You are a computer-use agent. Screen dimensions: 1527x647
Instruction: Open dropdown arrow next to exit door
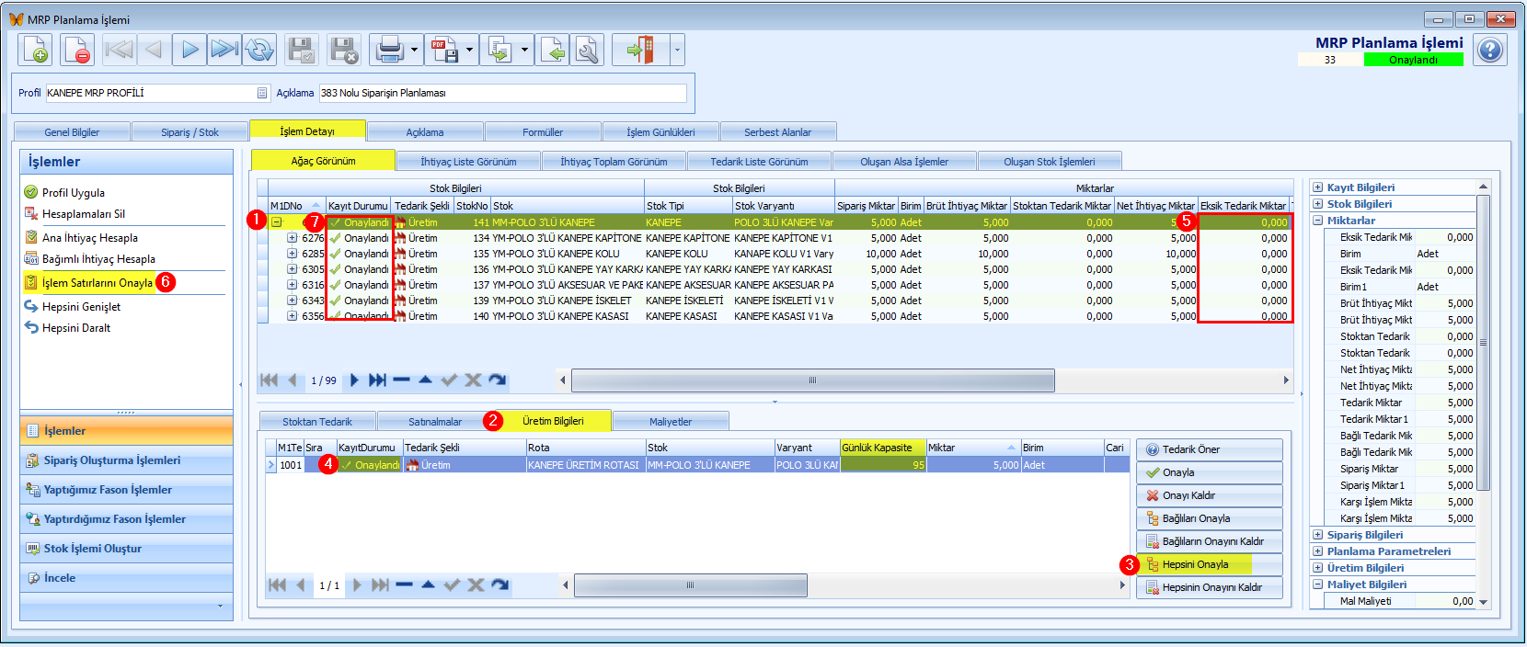[x=677, y=50]
